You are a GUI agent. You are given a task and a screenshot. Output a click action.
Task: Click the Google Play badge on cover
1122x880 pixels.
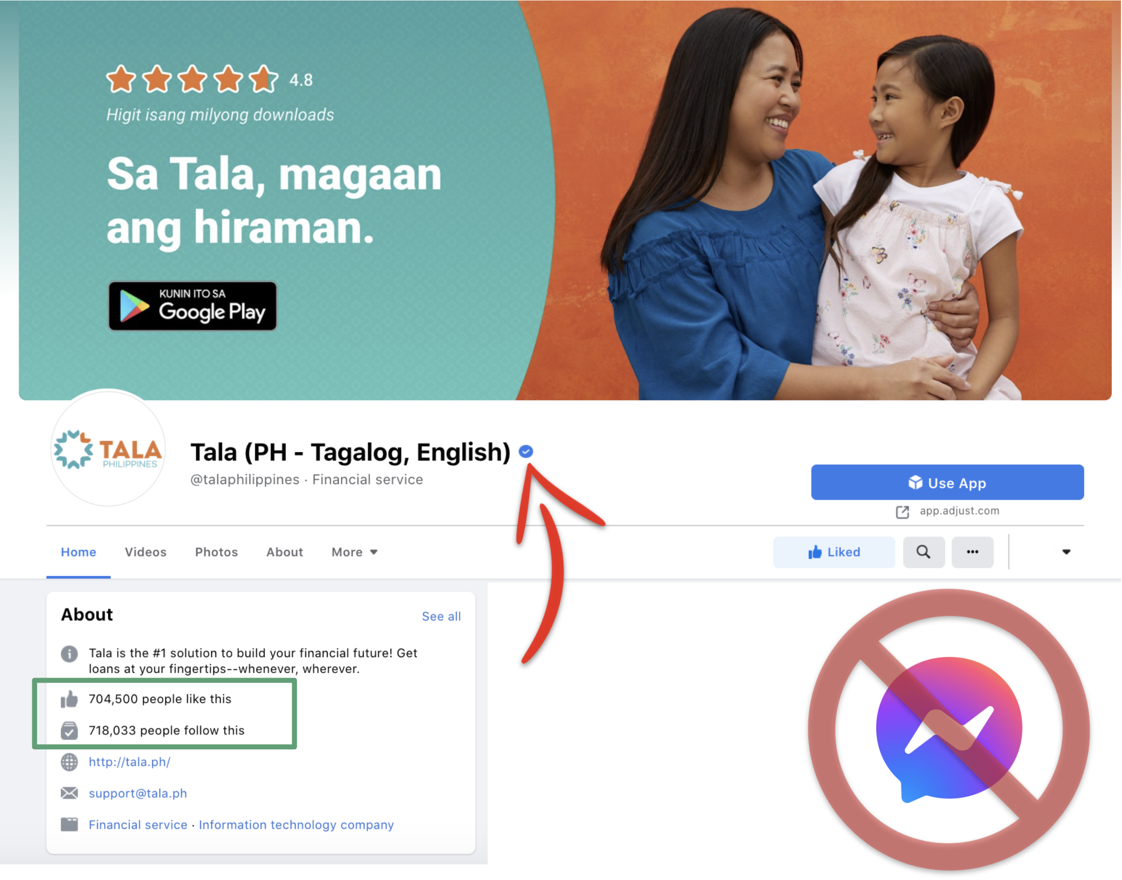tap(193, 306)
